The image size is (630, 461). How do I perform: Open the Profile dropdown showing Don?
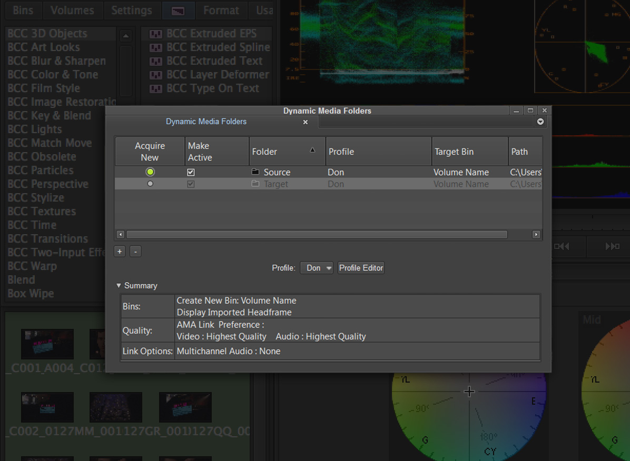tap(317, 268)
